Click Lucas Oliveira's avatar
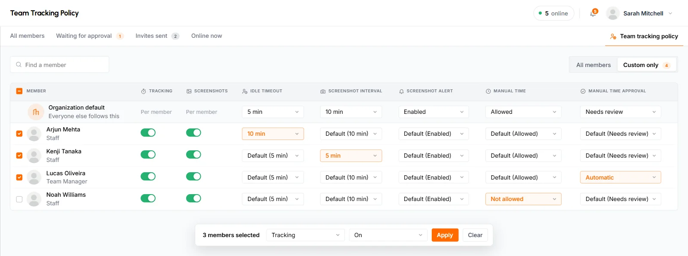Screen dimensions: 688x256 click(34, 177)
